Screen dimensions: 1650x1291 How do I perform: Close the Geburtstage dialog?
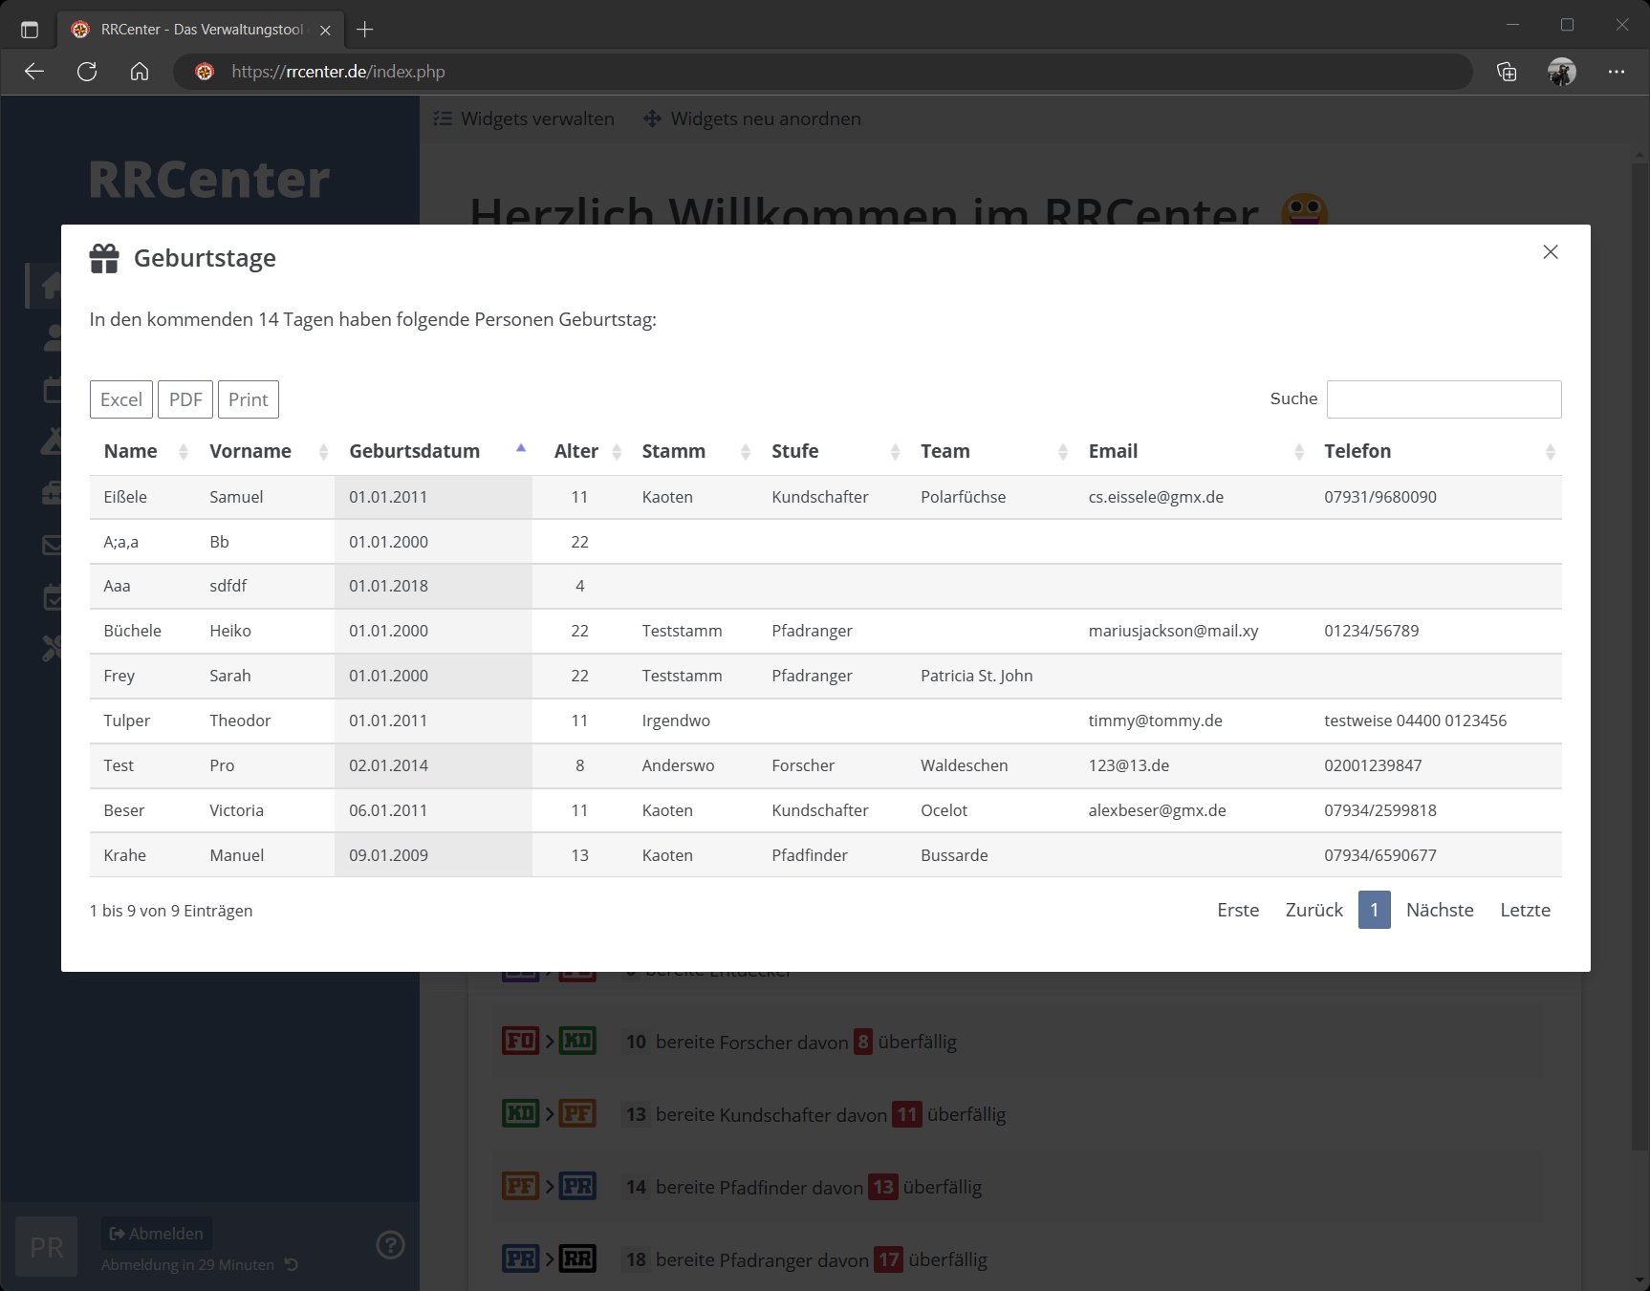click(1550, 252)
